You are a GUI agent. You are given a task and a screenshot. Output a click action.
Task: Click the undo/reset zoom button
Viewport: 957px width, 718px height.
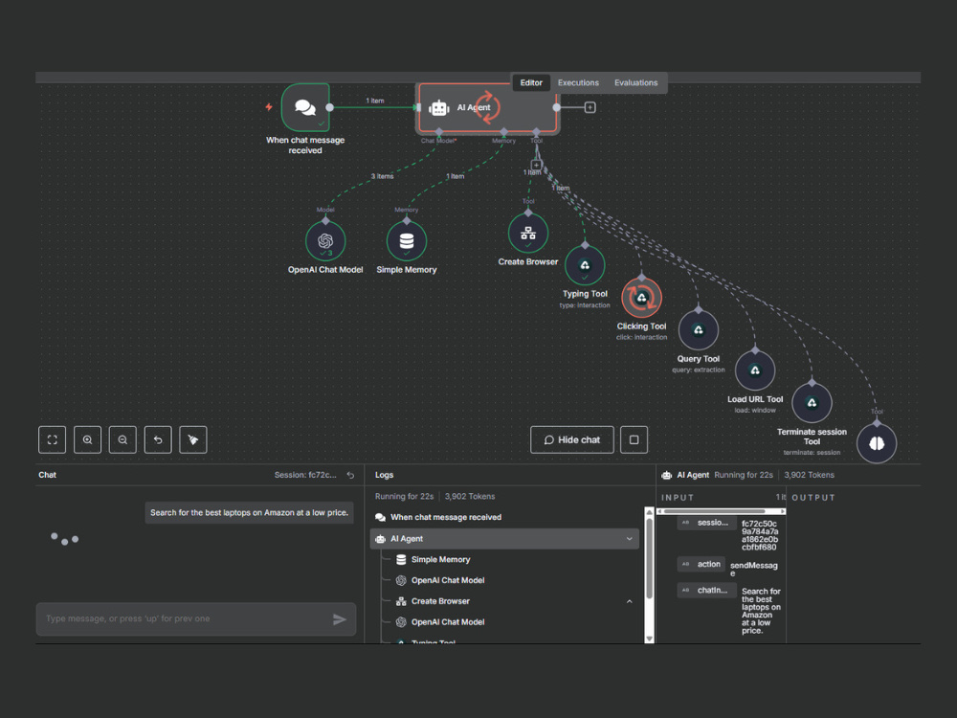[158, 439]
